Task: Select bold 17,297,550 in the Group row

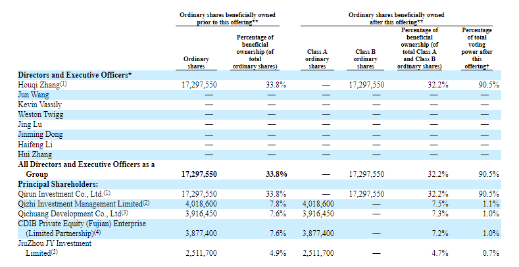Action: pyautogui.click(x=199, y=174)
